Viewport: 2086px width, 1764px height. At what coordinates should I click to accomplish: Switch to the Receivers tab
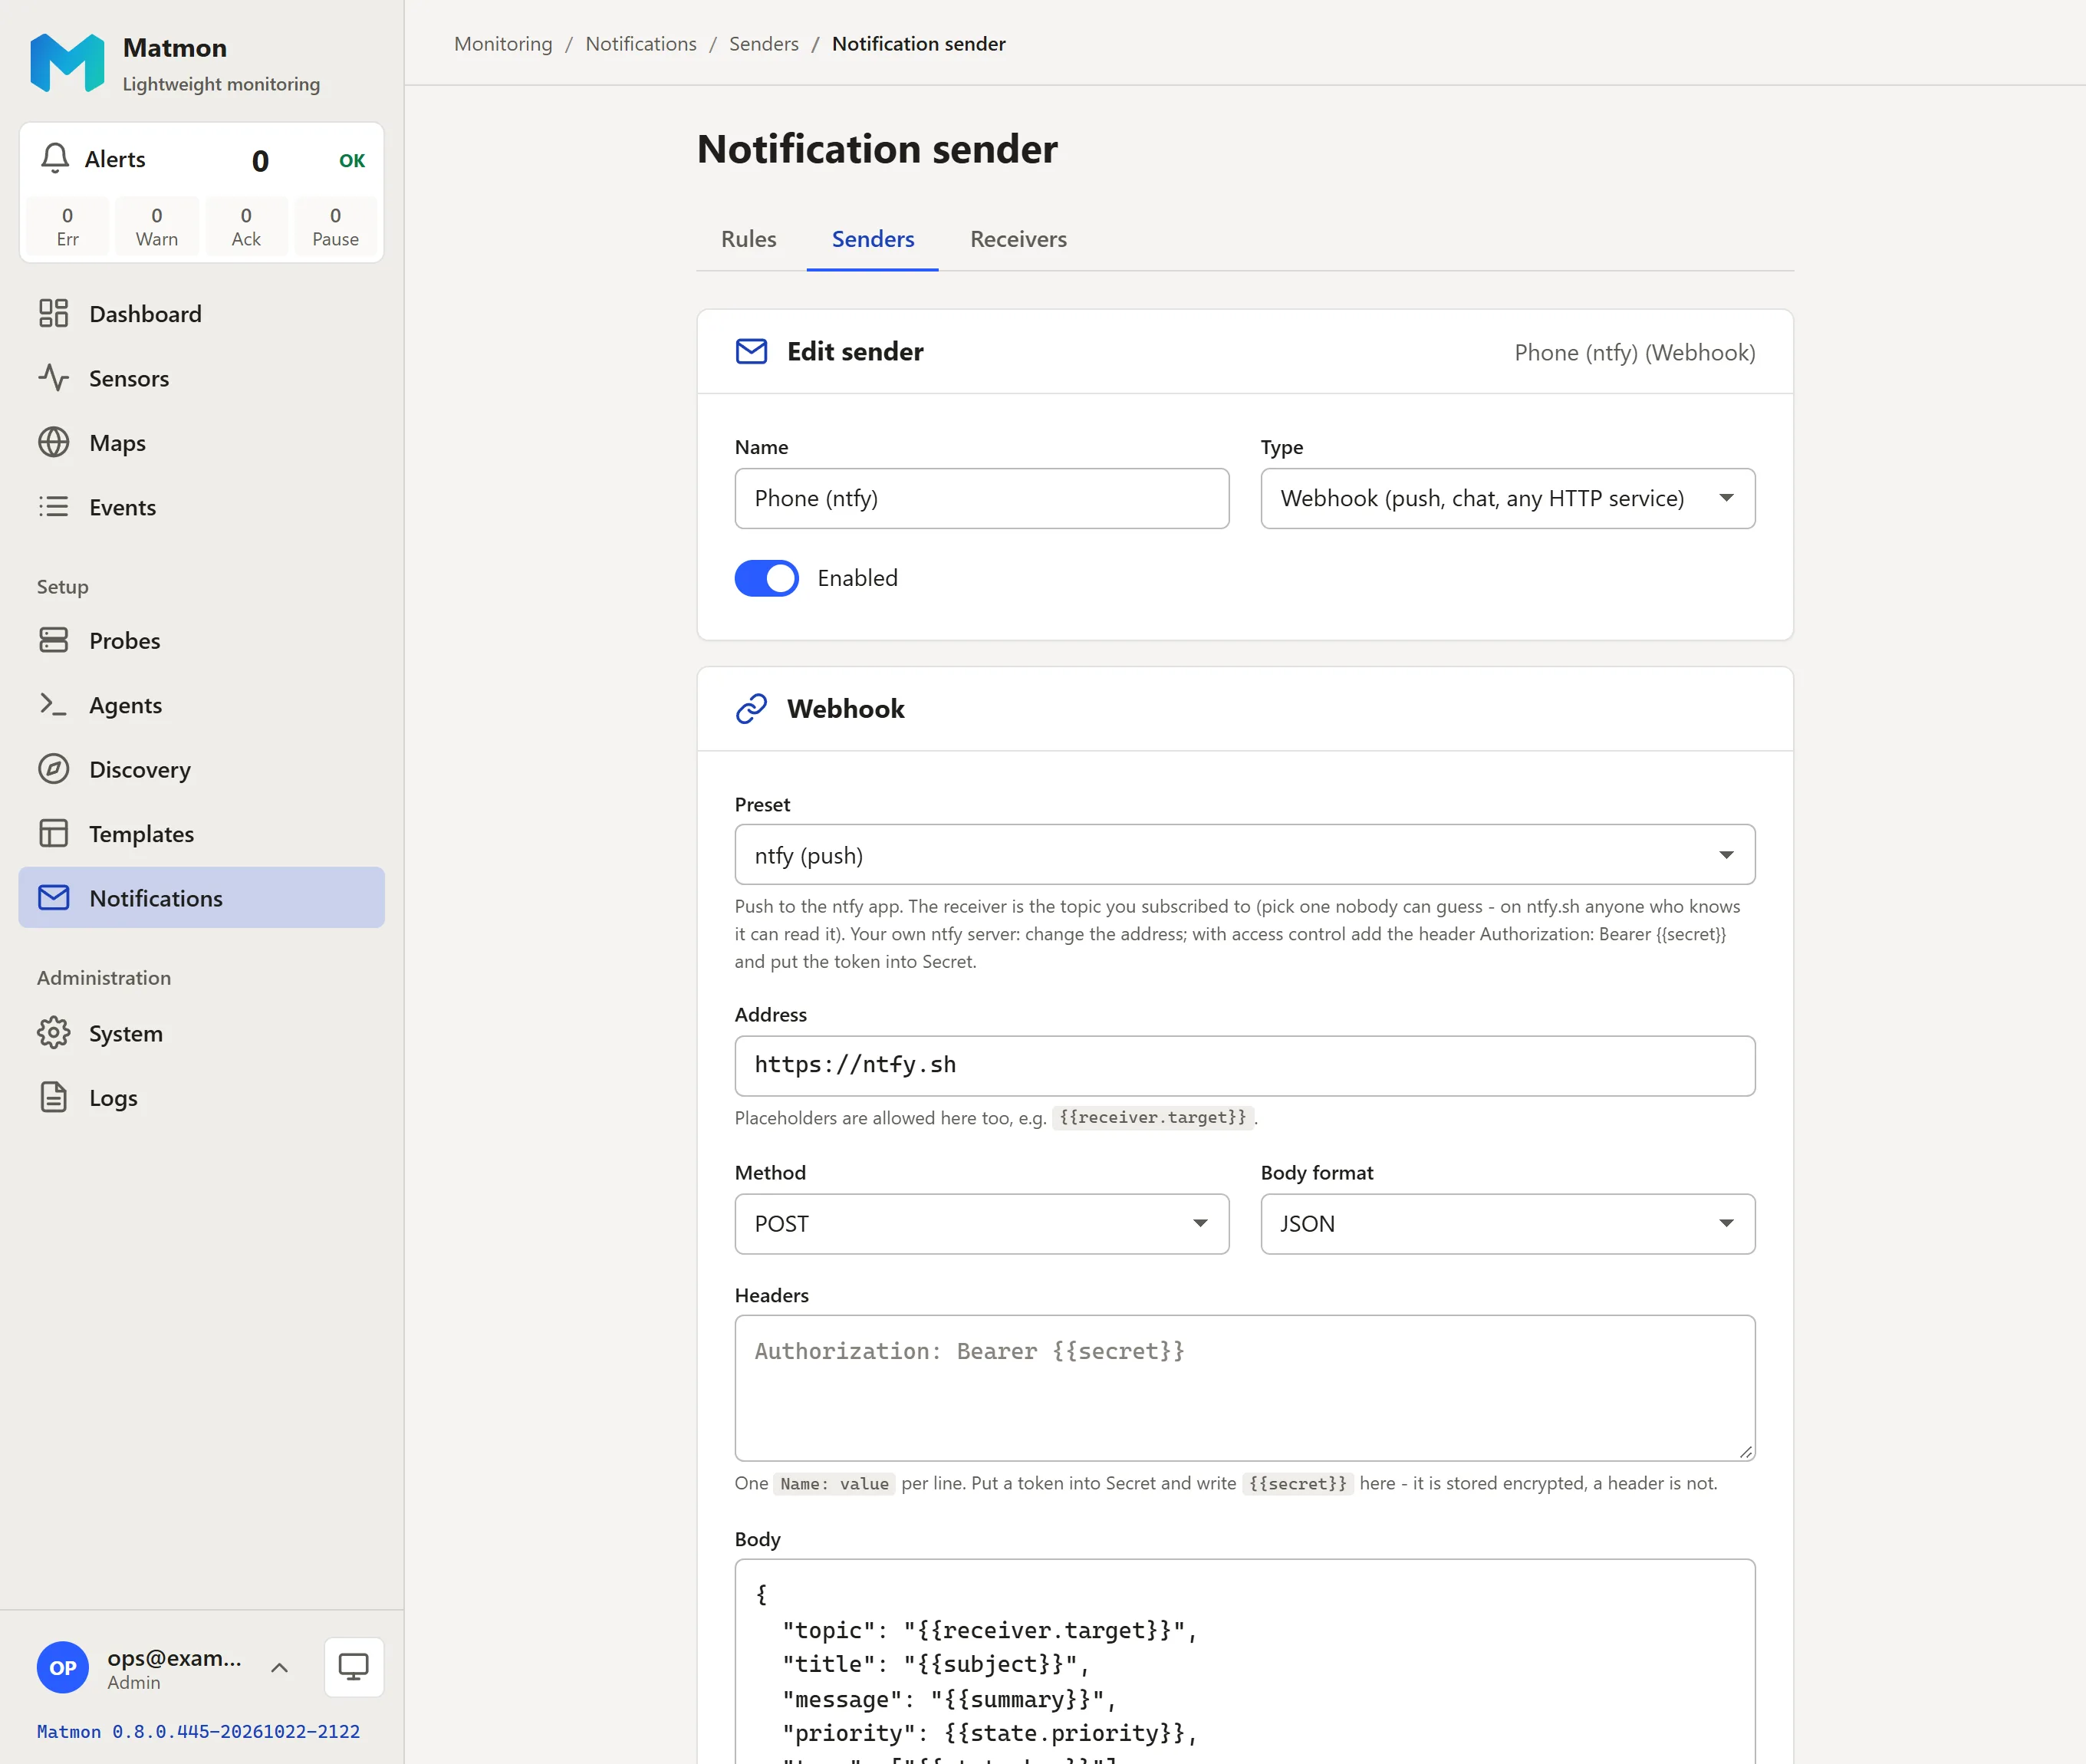[x=1018, y=239]
